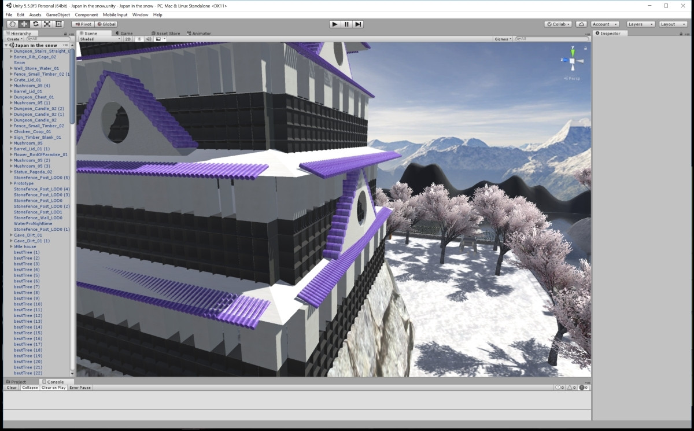This screenshot has height=431, width=694.
Task: Click the Pause button
Action: (x=346, y=24)
